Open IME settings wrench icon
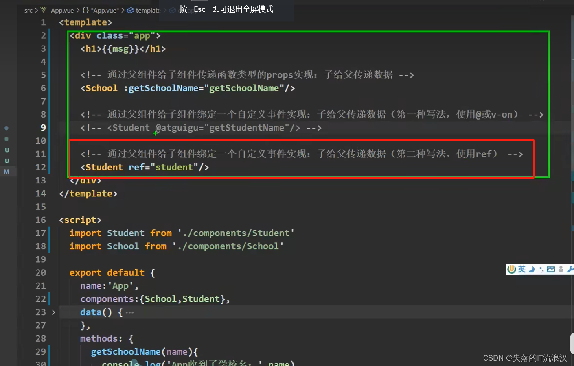The width and height of the screenshot is (574, 366). pyautogui.click(x=570, y=269)
